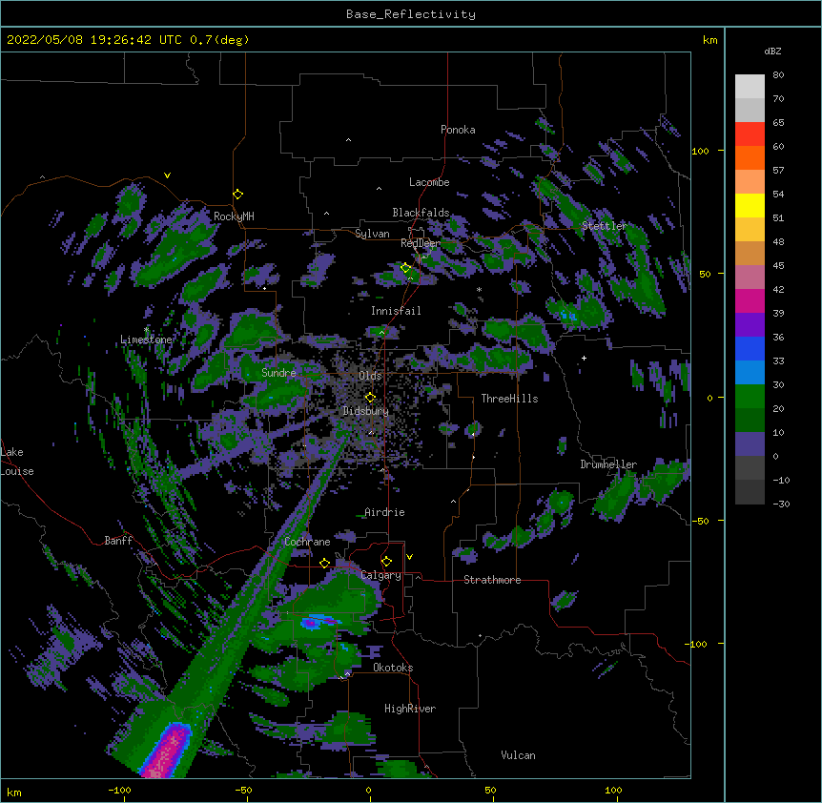Screen dimensions: 822x803
Task: Click the Base_Reflectivity title
Action: point(411,14)
